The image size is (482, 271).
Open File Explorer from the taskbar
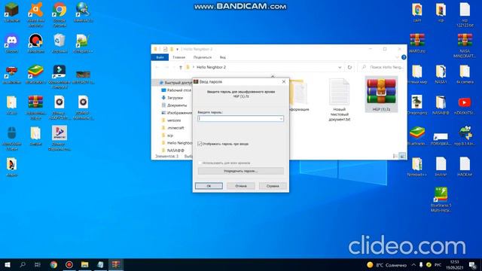pos(84,265)
